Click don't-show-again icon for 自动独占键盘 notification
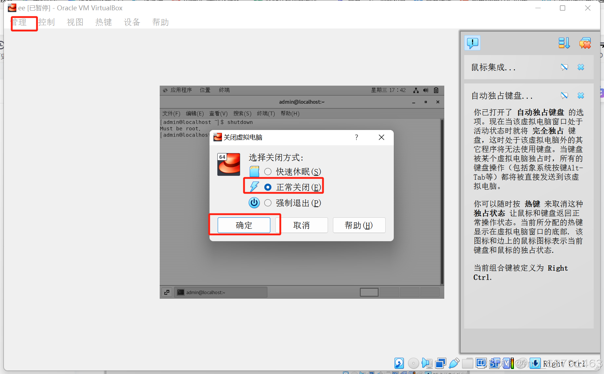The image size is (604, 374). [565, 96]
